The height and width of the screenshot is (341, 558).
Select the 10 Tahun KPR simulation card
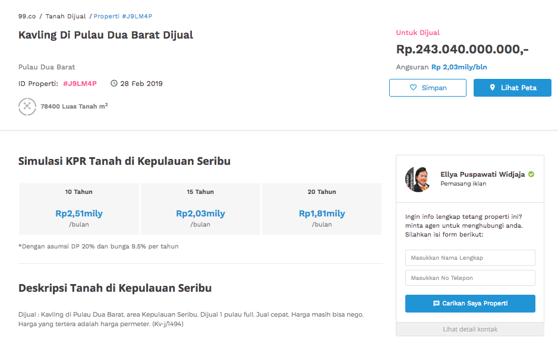[x=78, y=209]
